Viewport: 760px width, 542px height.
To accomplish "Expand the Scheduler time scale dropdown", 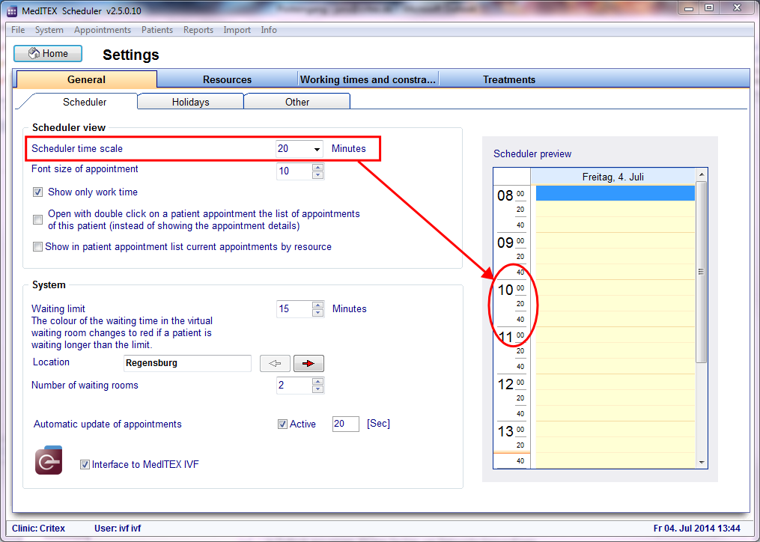I will click(317, 149).
